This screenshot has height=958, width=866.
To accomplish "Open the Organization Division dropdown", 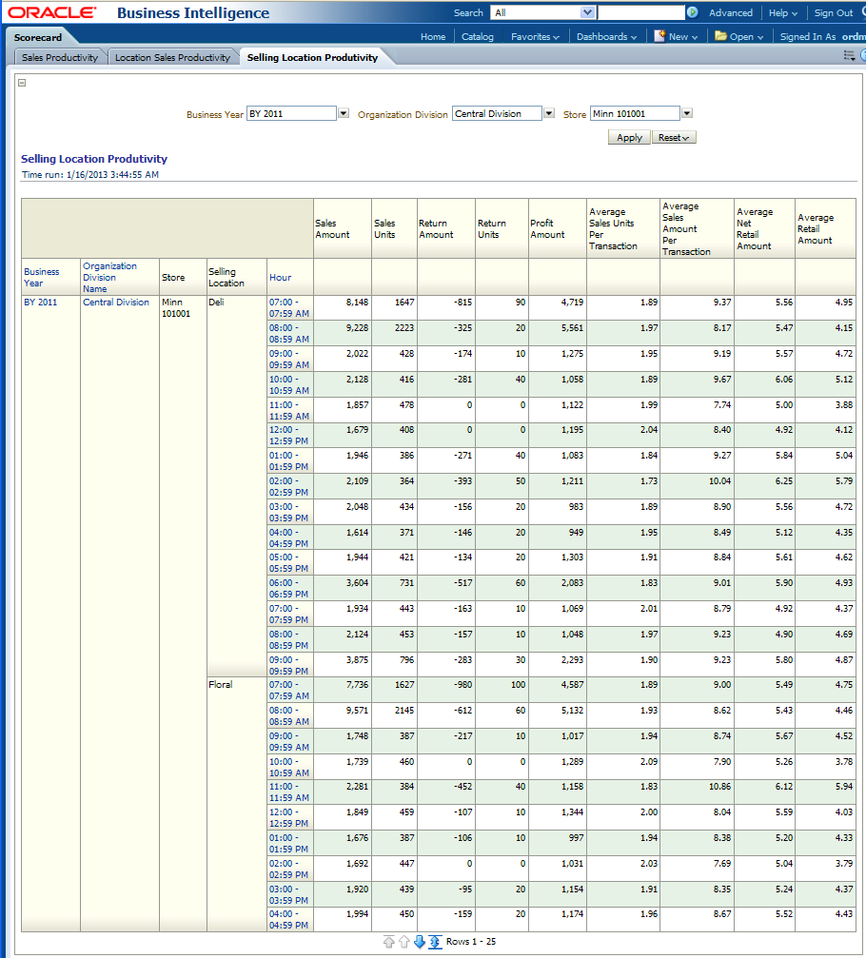I will (x=549, y=114).
